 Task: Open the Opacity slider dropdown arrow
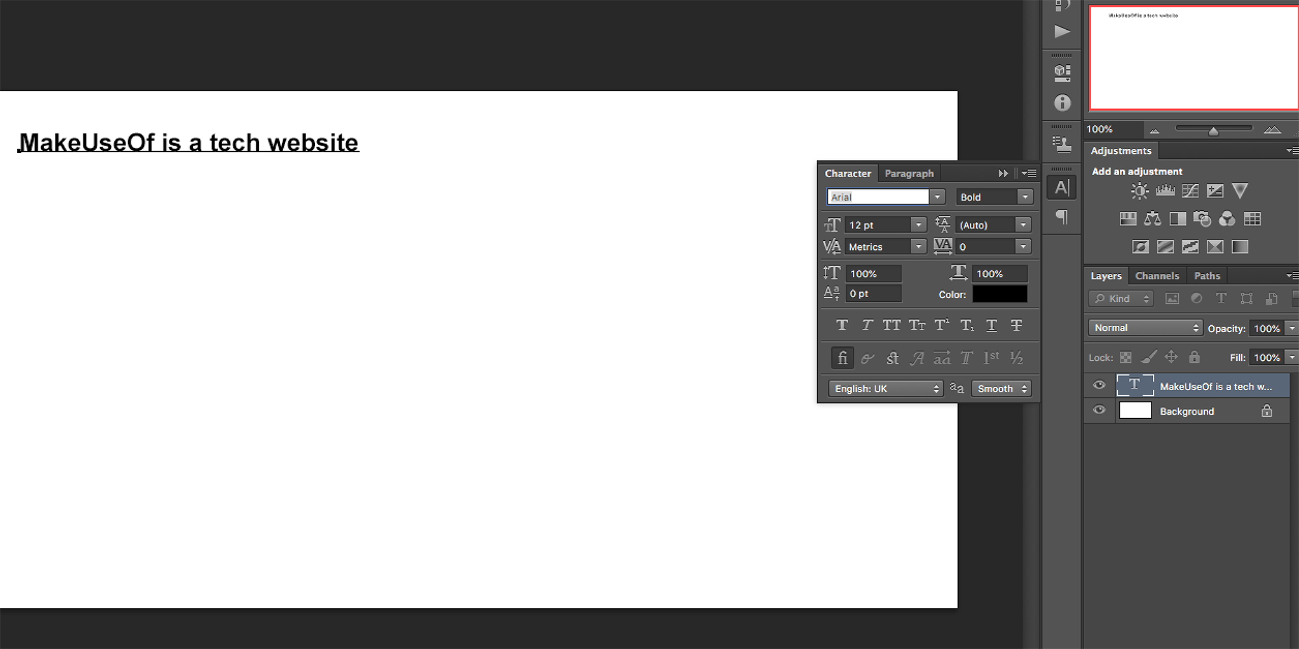(1292, 328)
